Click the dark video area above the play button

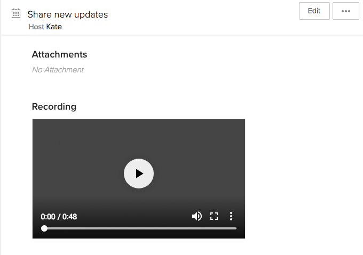pyautogui.click(x=139, y=138)
